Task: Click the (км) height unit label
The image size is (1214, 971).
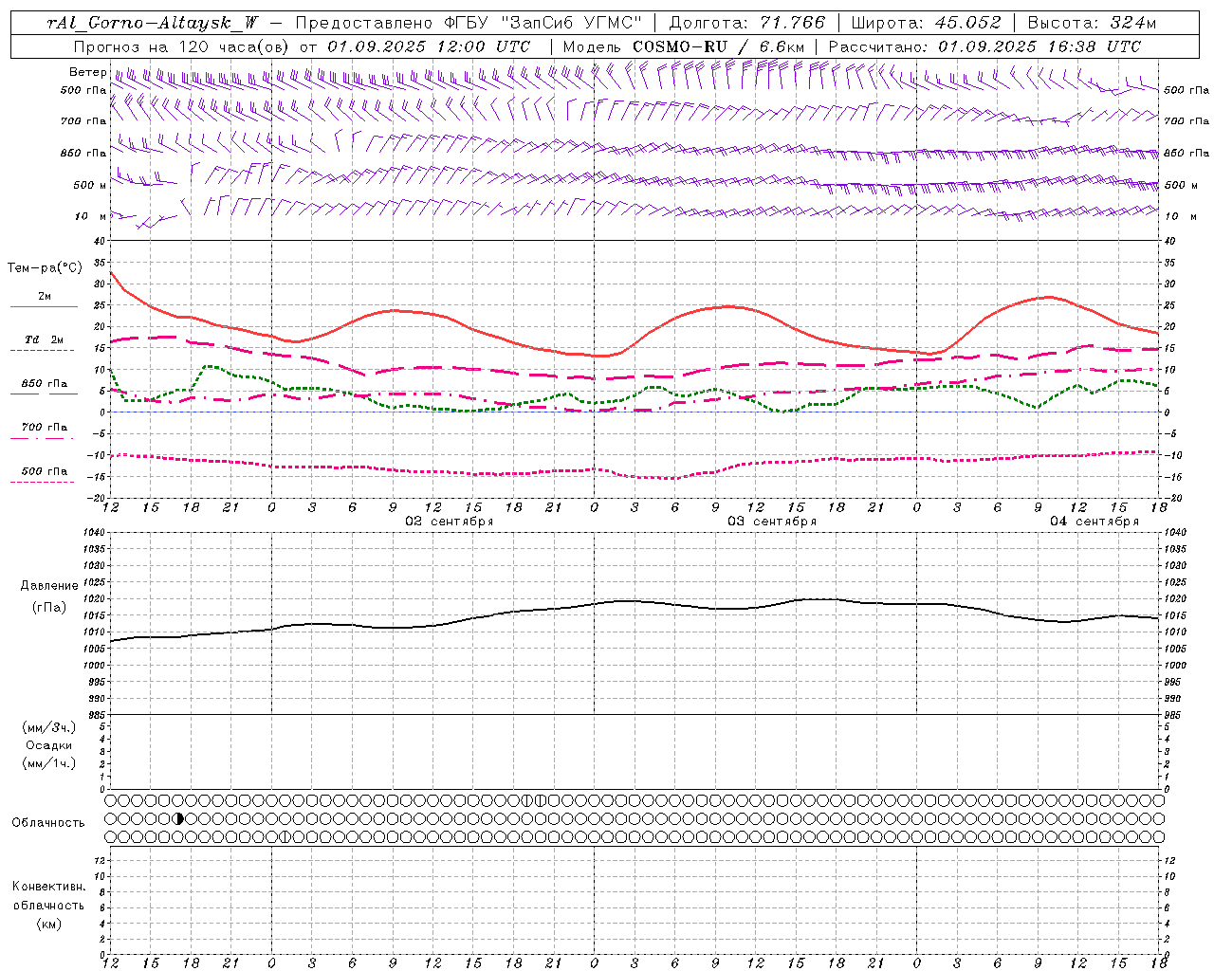Action: coord(48,924)
